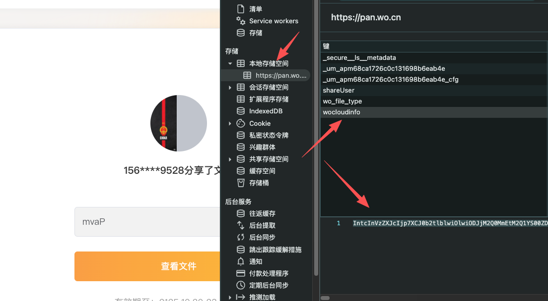The image size is (548, 301).
Task: Select the 清单 manifest item
Action: tap(256, 9)
